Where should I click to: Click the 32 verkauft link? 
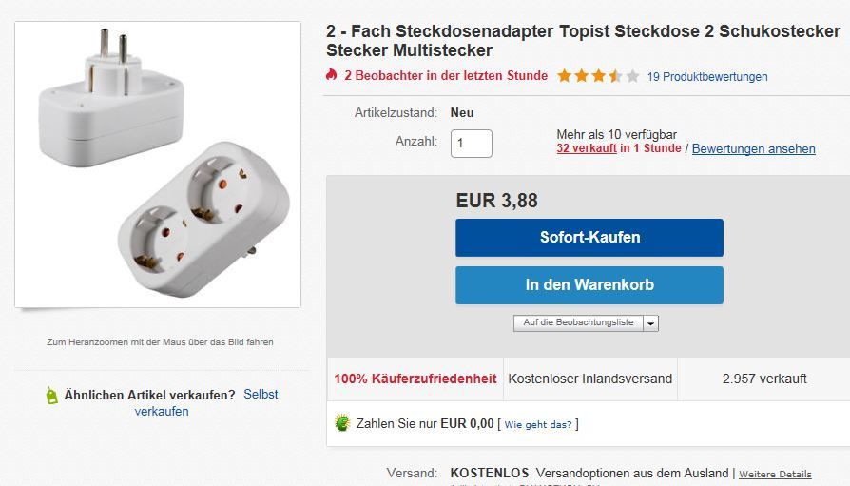(587, 148)
